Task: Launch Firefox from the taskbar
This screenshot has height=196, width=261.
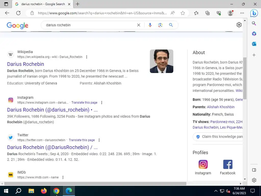Action: [x=44, y=191]
